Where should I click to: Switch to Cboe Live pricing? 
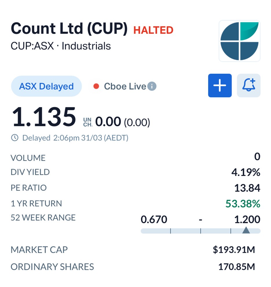125,86
